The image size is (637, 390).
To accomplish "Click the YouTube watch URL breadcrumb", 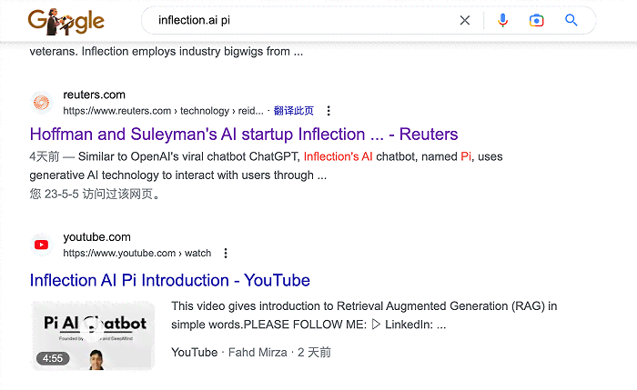I will [136, 254].
